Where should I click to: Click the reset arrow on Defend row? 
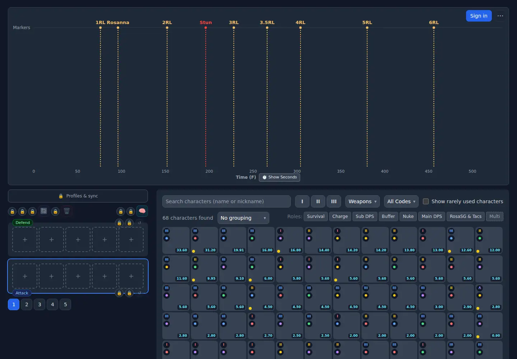coord(140,223)
